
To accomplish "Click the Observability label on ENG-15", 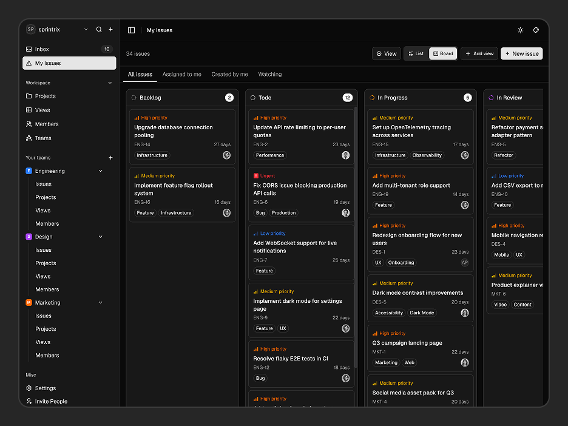I will 427,155.
